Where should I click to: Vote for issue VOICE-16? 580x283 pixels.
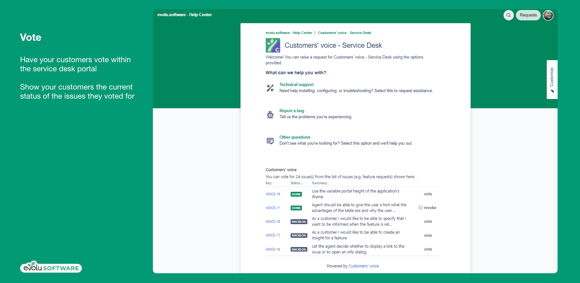pyautogui.click(x=428, y=249)
